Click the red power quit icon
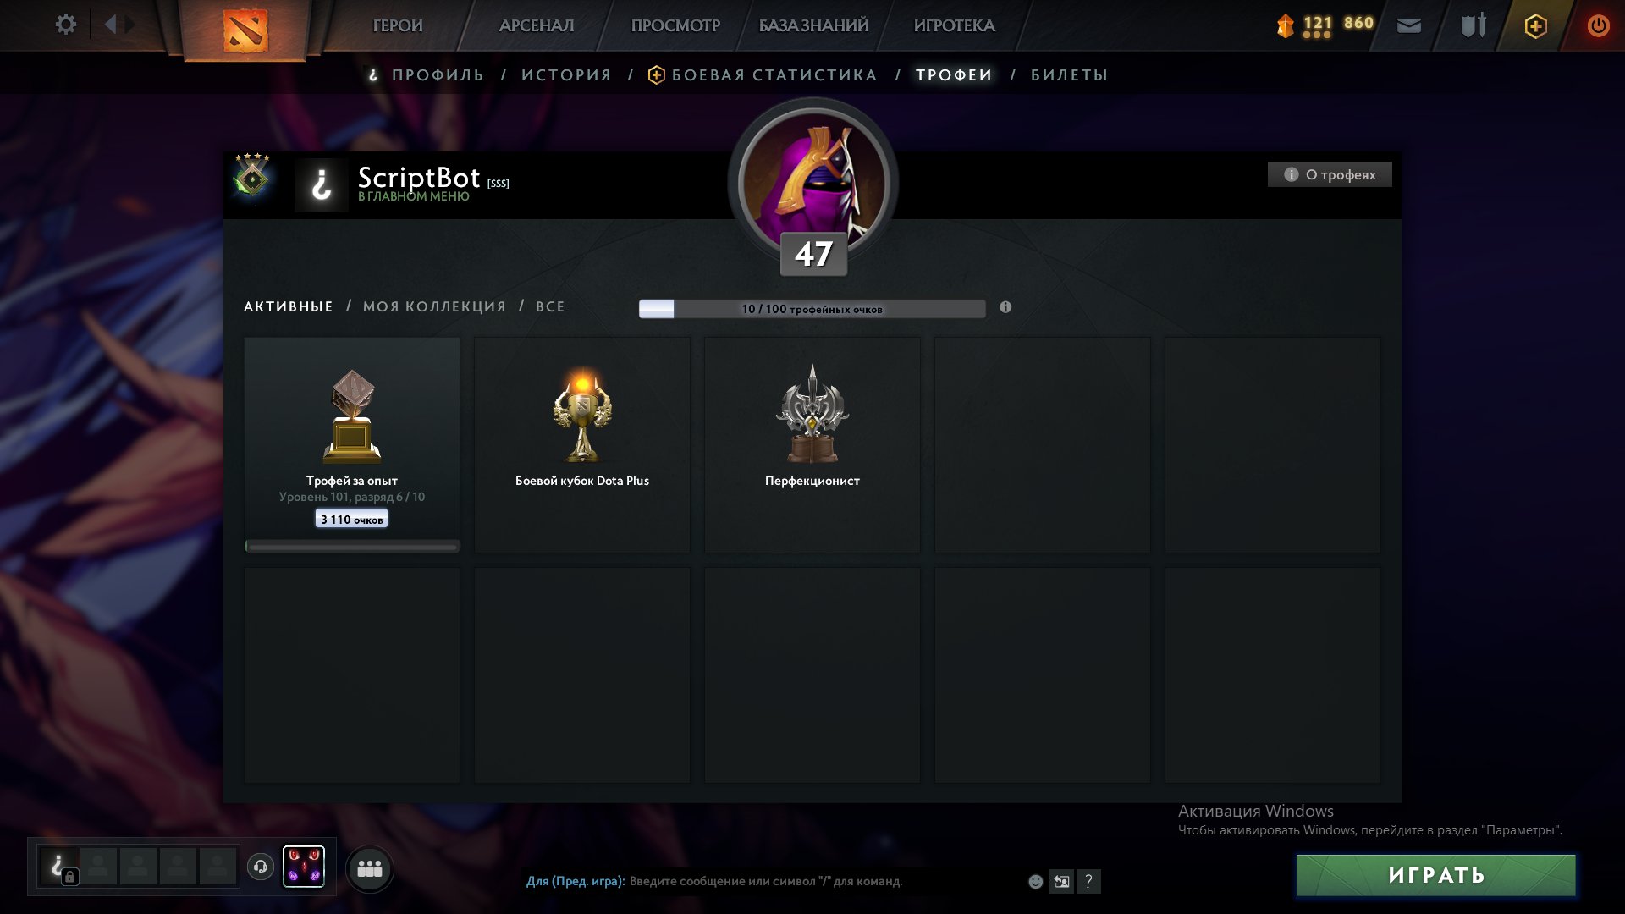Viewport: 1625px width, 914px height. tap(1598, 25)
